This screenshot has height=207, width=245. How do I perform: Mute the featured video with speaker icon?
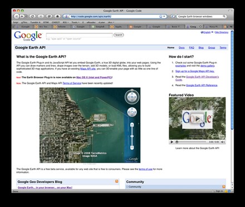click(x=222, y=142)
